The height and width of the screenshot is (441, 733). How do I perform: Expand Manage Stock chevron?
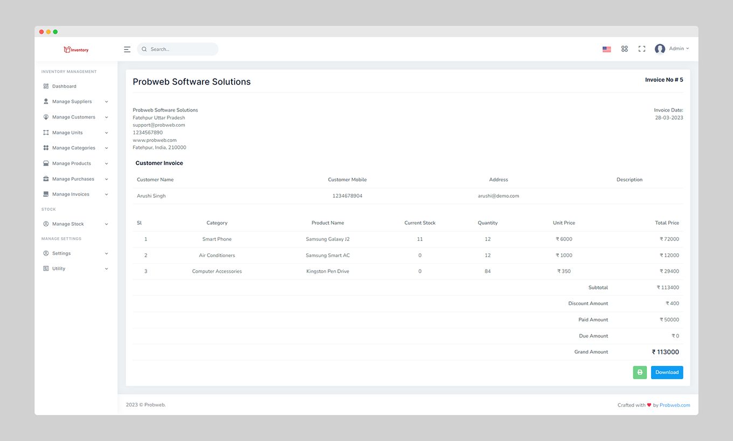coord(106,224)
